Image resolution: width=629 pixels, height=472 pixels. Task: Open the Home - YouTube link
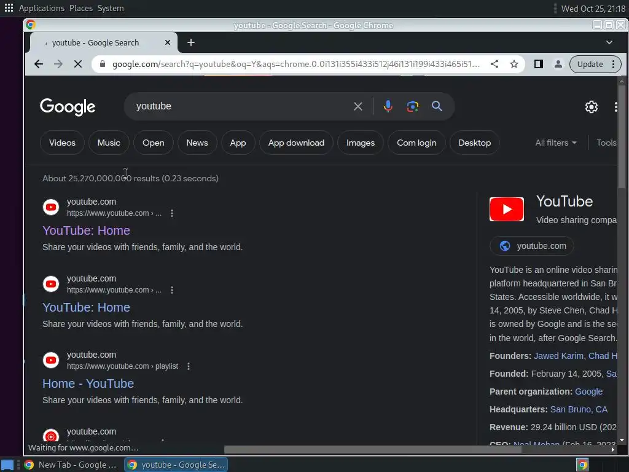pos(88,383)
